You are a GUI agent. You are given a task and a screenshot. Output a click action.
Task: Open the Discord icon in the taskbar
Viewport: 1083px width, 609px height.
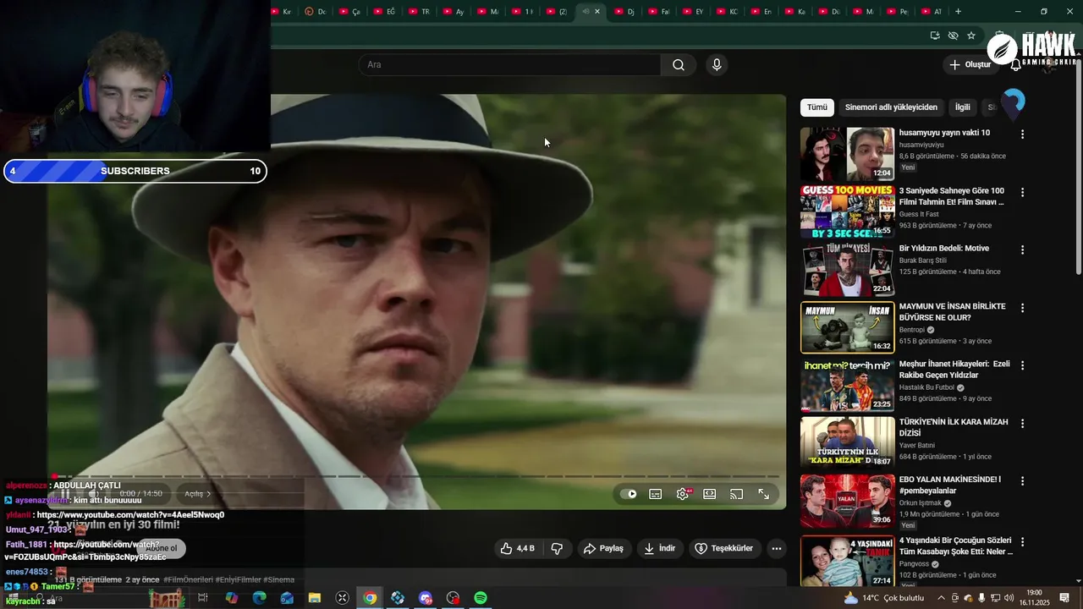[425, 598]
